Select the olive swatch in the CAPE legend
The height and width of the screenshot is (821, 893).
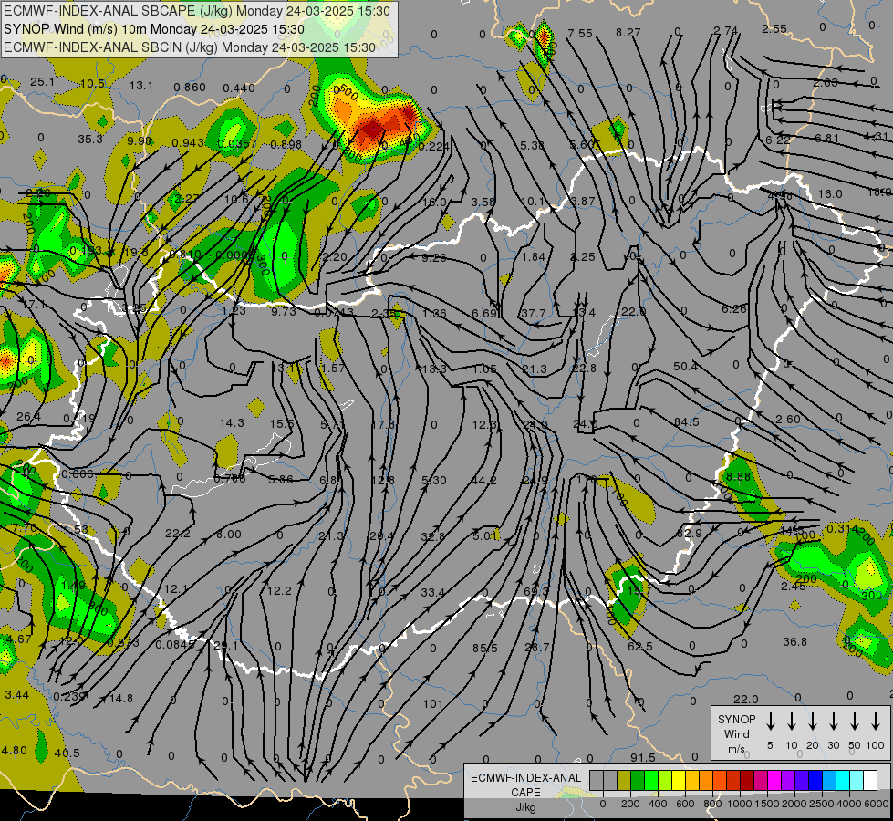pos(624,780)
